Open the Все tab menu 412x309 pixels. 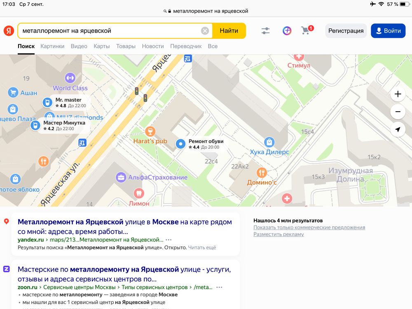213,46
